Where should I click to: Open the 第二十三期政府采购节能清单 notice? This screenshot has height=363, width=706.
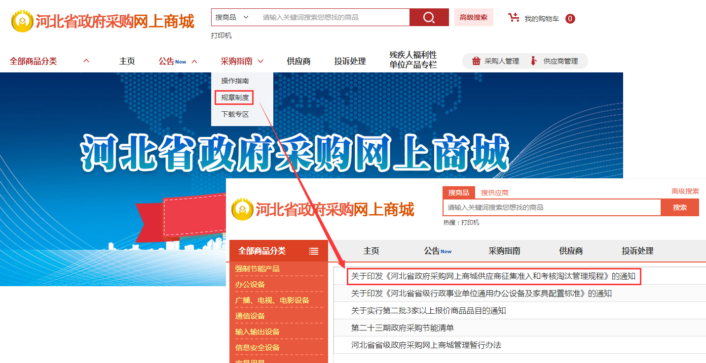(x=403, y=328)
